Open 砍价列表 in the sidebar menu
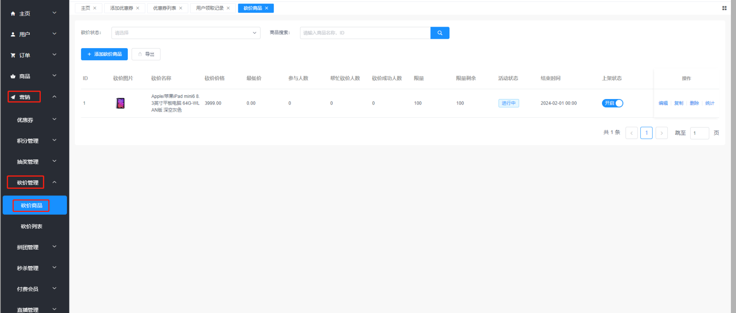736x313 pixels. click(x=31, y=226)
